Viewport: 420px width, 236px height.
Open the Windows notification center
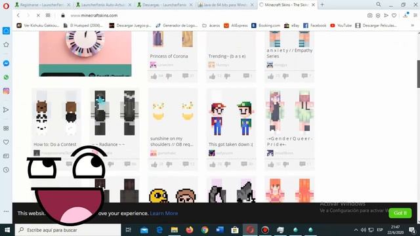pos(412,229)
